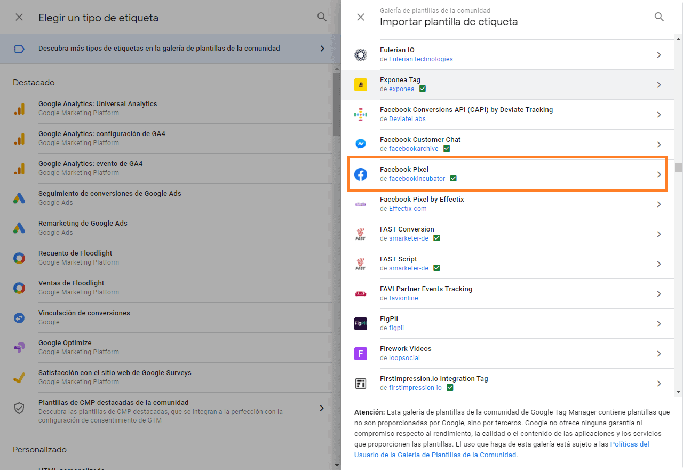683x470 pixels.
Task: Click verified checkmark badge next to facebookarchive
Action: click(x=447, y=149)
